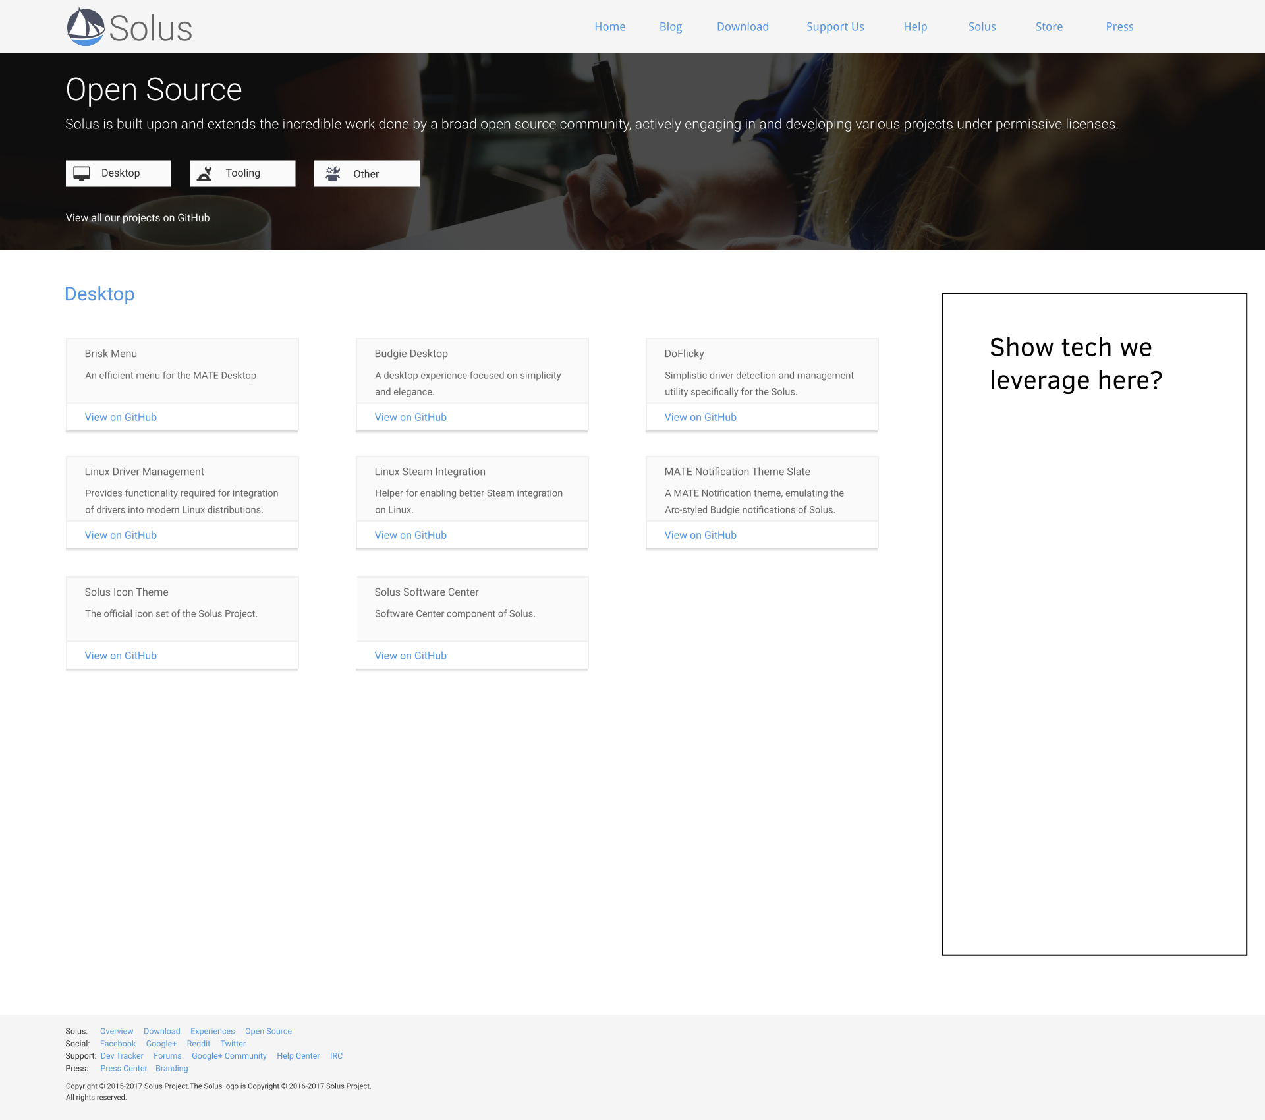Click the Linux Driver Management card title
The image size is (1265, 1120).
144,472
